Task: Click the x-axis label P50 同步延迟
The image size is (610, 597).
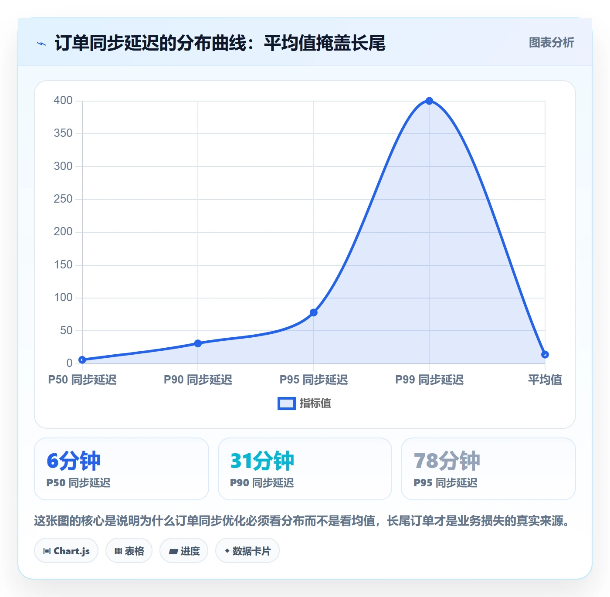Action: 82,380
